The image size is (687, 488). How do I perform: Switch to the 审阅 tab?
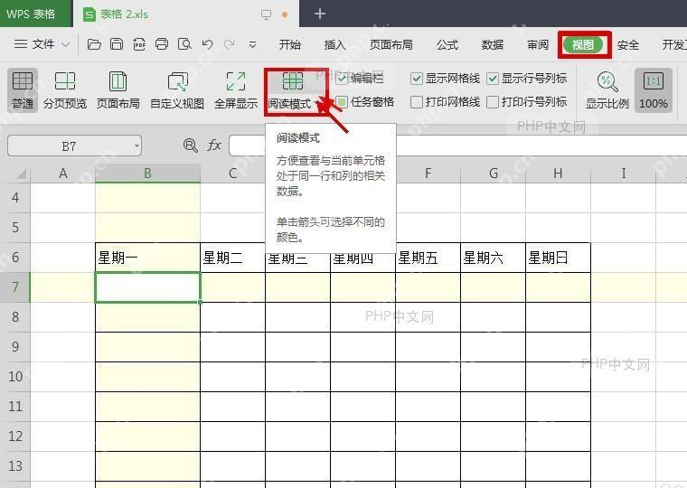[x=538, y=44]
